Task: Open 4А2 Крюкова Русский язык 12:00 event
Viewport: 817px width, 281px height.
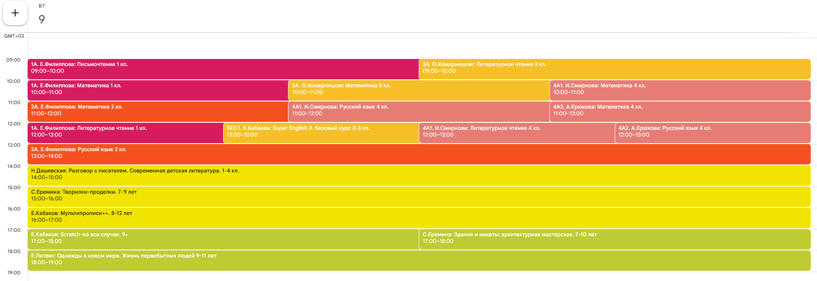Action: 712,133
